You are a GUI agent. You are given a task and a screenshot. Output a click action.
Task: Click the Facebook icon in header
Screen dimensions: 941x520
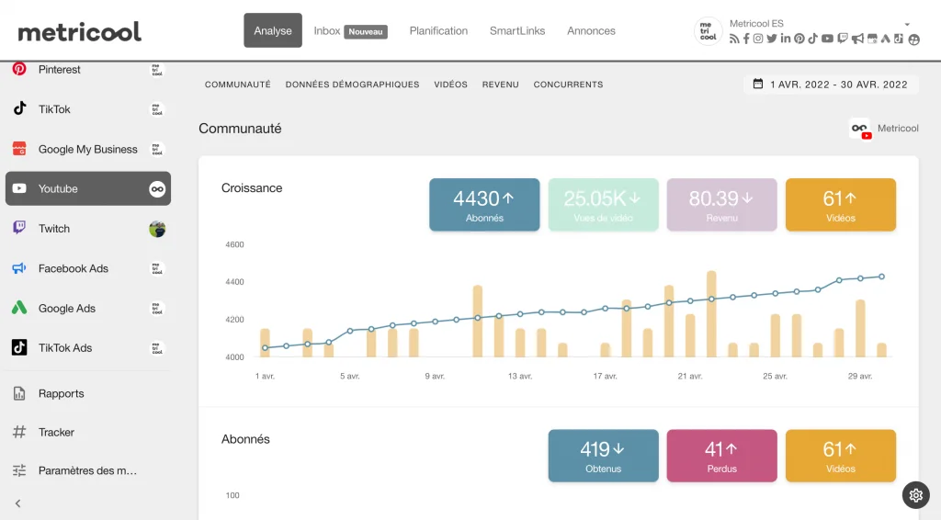tap(746, 39)
